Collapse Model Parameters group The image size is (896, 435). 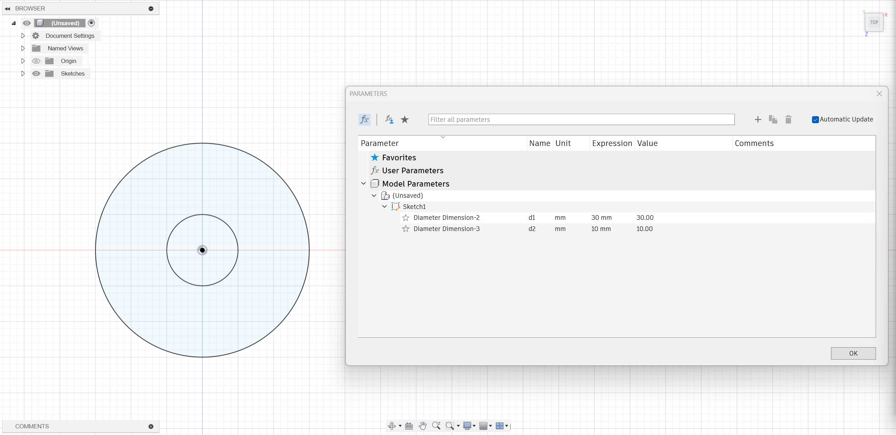coord(363,184)
